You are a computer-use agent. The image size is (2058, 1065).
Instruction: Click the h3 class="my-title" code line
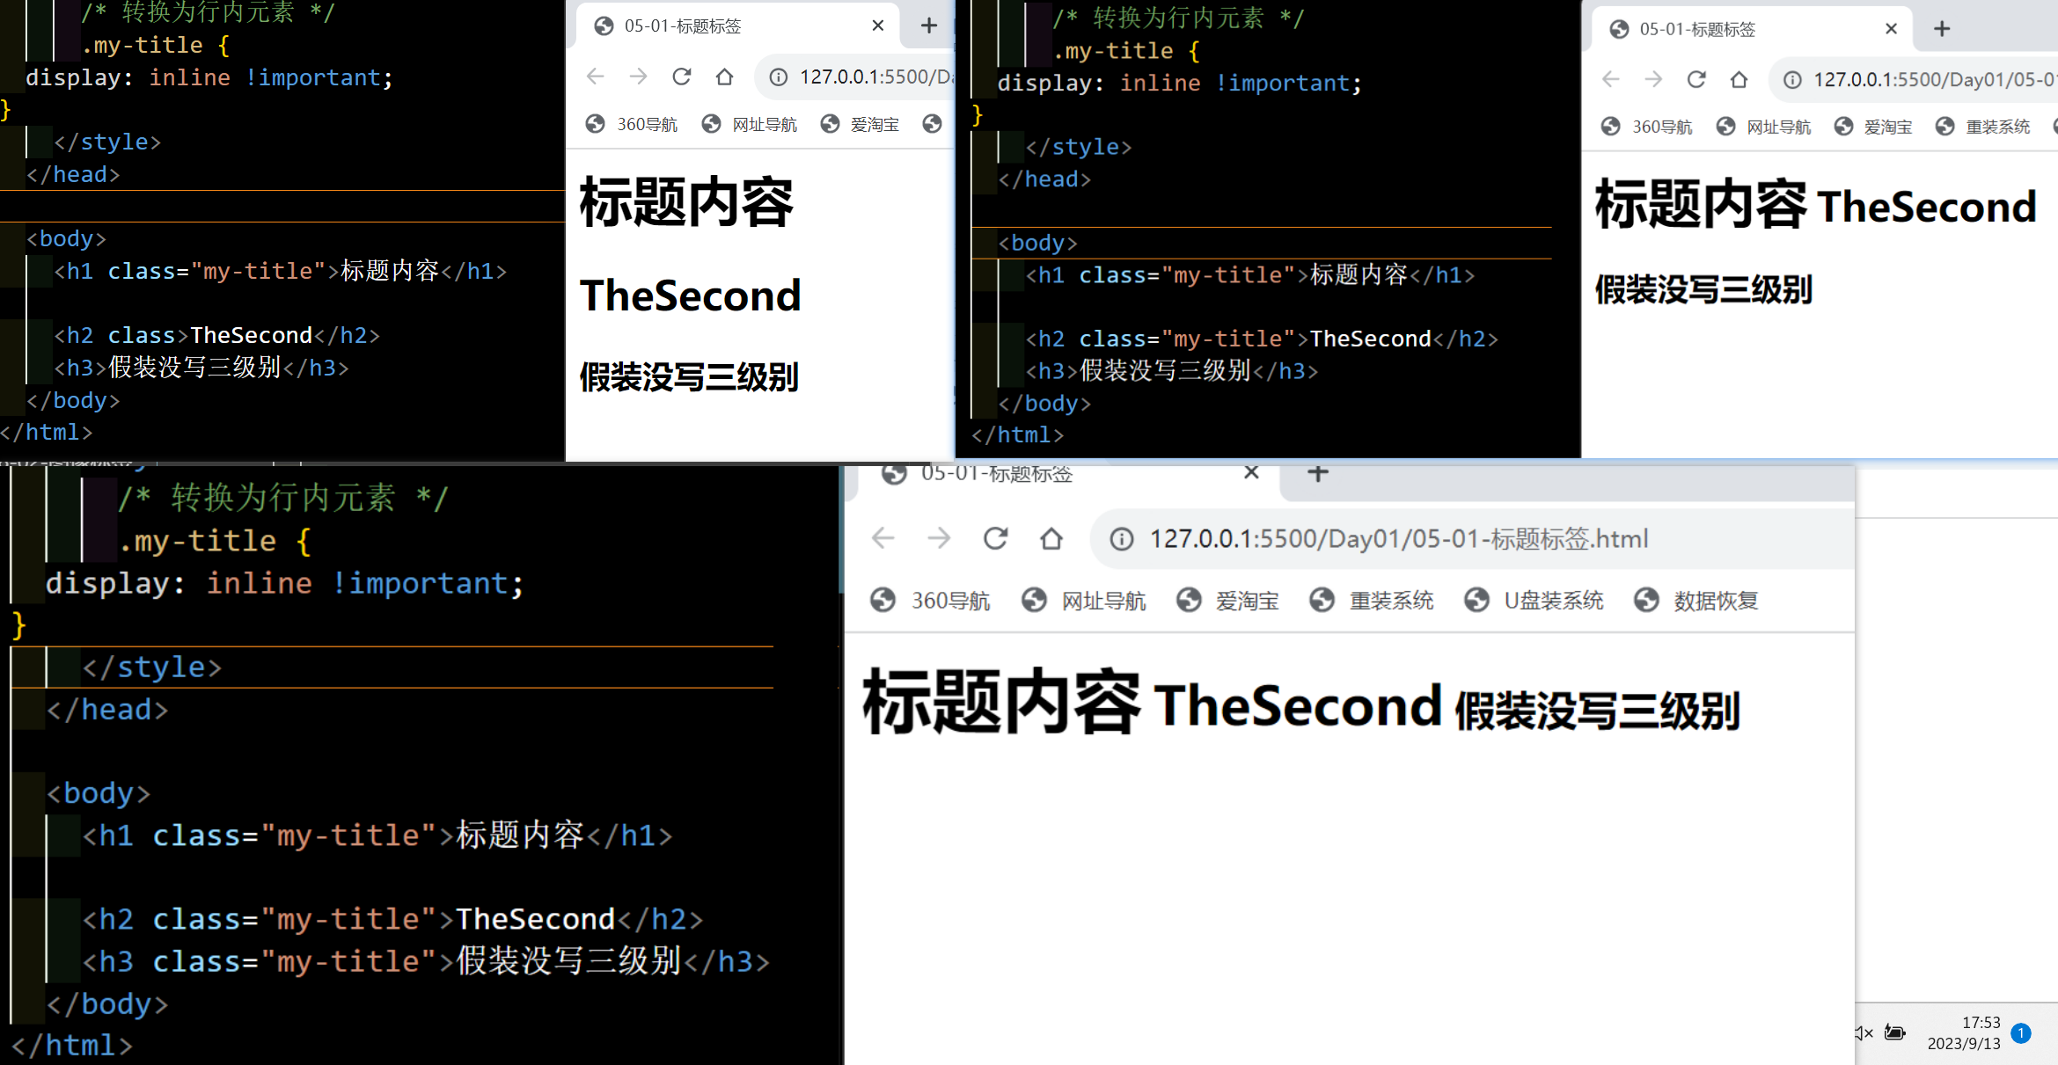[426, 961]
